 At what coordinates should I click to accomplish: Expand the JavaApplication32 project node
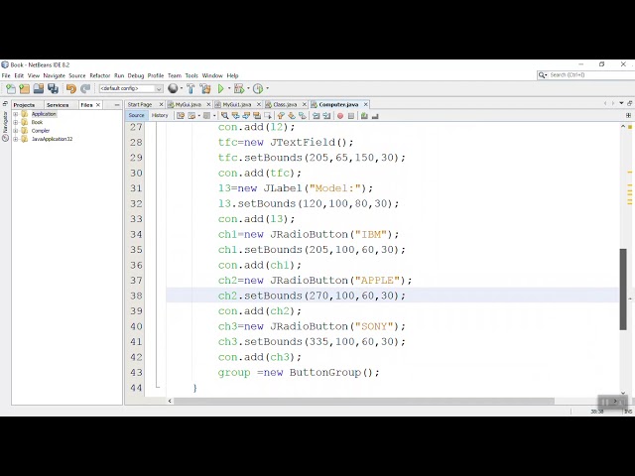tap(16, 139)
